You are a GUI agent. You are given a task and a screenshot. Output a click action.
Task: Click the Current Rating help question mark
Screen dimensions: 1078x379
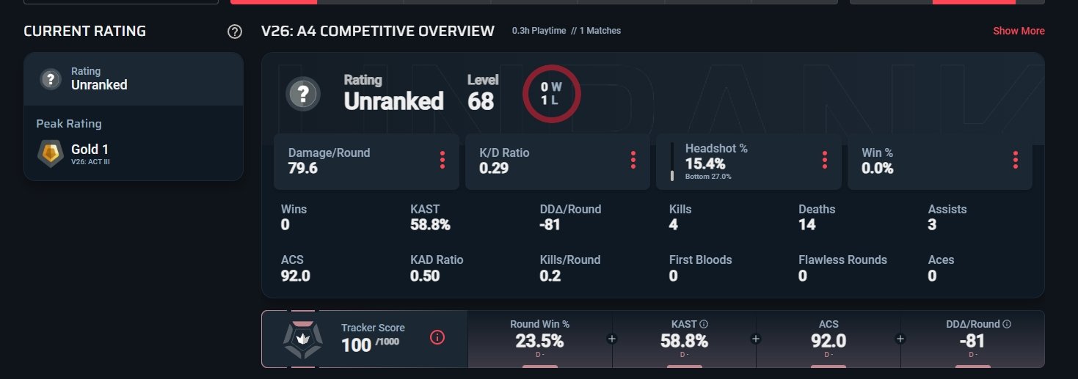point(234,32)
